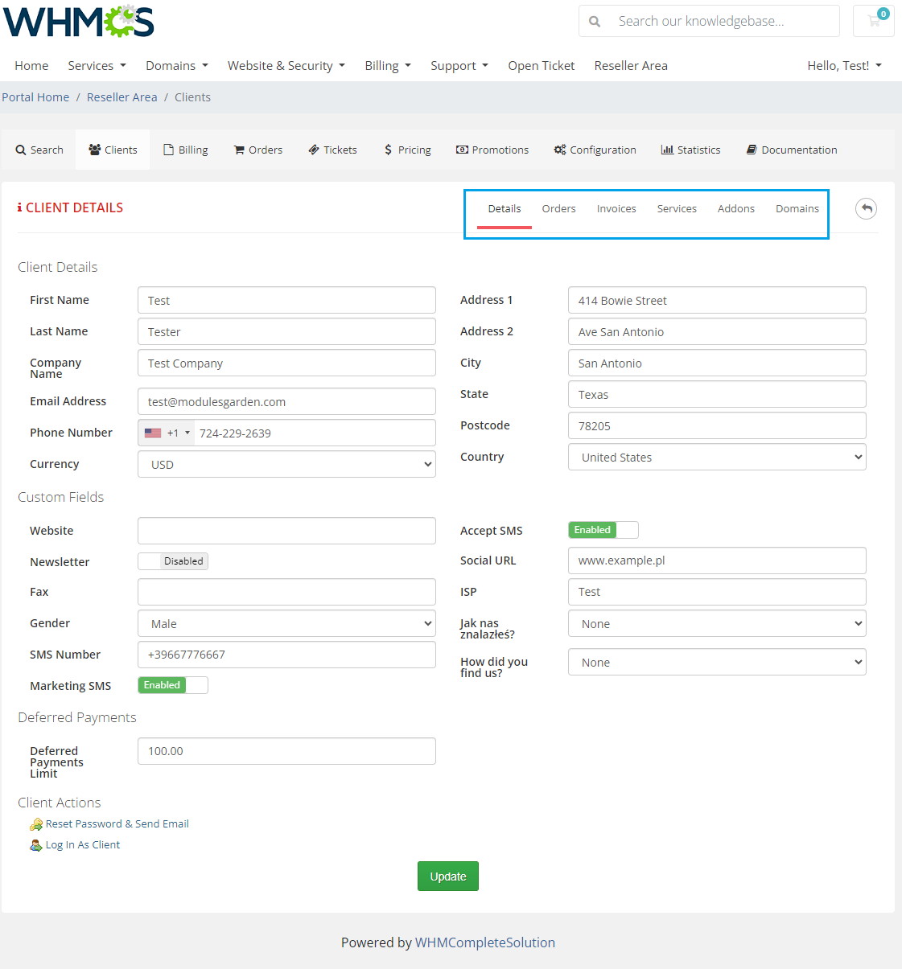The width and height of the screenshot is (902, 969).
Task: Click the Log In As Client link
Action: (83, 845)
